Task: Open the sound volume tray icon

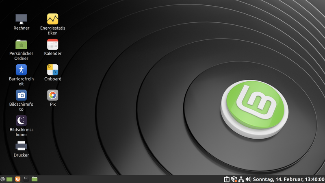Action: tap(248, 179)
